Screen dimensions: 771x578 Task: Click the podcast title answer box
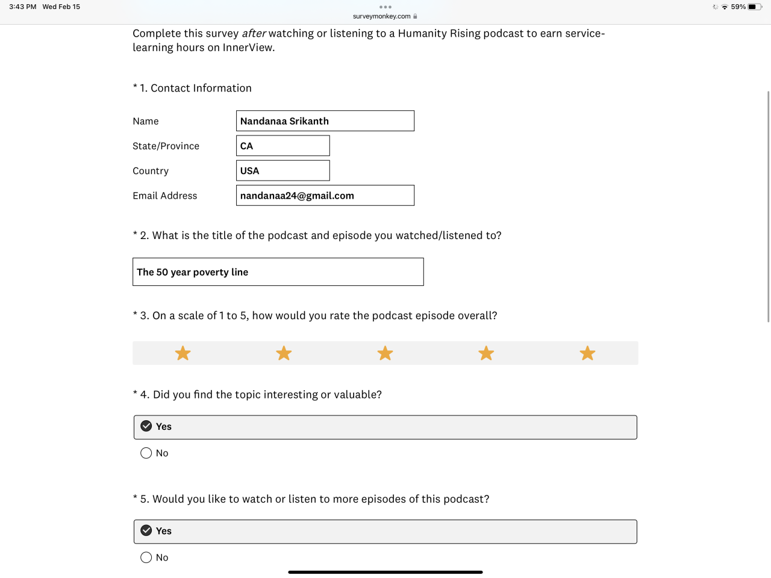278,272
